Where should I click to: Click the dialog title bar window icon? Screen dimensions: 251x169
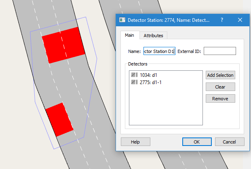pyautogui.click(x=122, y=20)
